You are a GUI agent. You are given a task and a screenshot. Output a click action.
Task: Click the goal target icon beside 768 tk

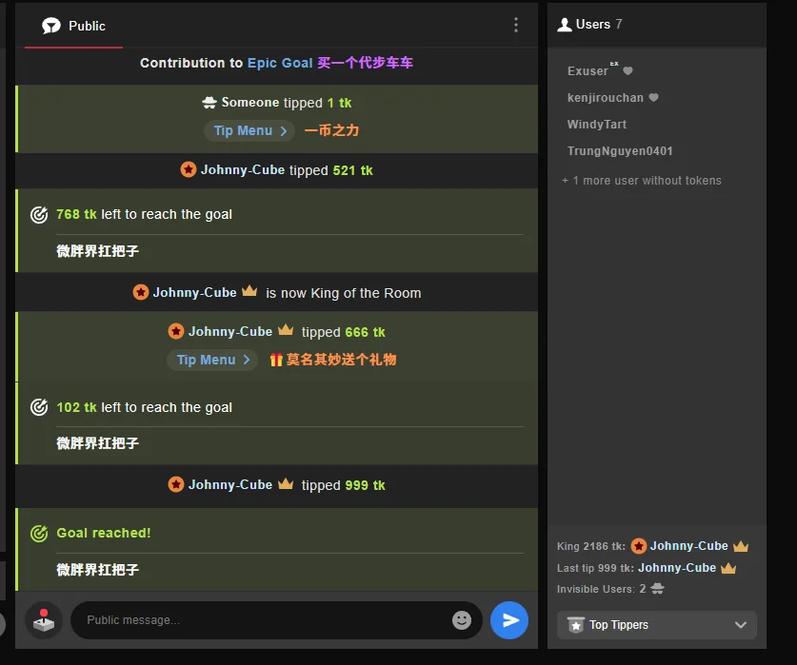pos(39,215)
